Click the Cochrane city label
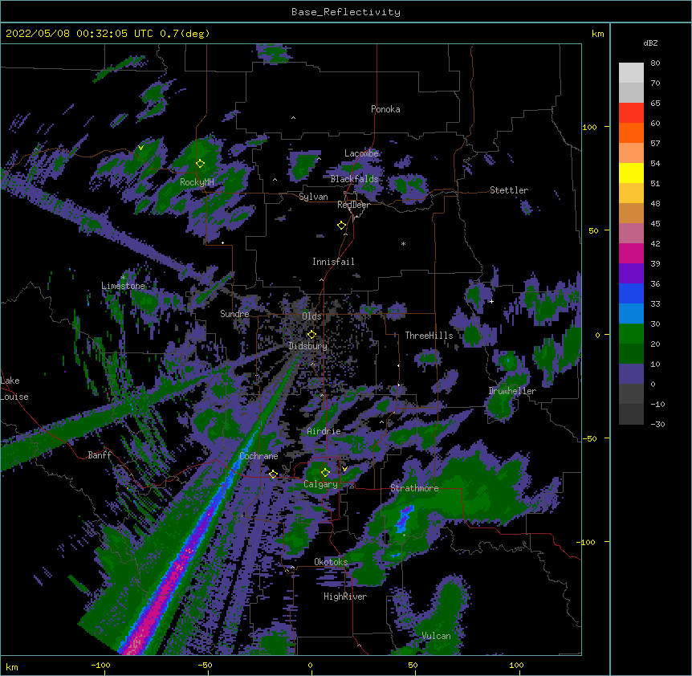This screenshot has height=676, width=692. 258,456
